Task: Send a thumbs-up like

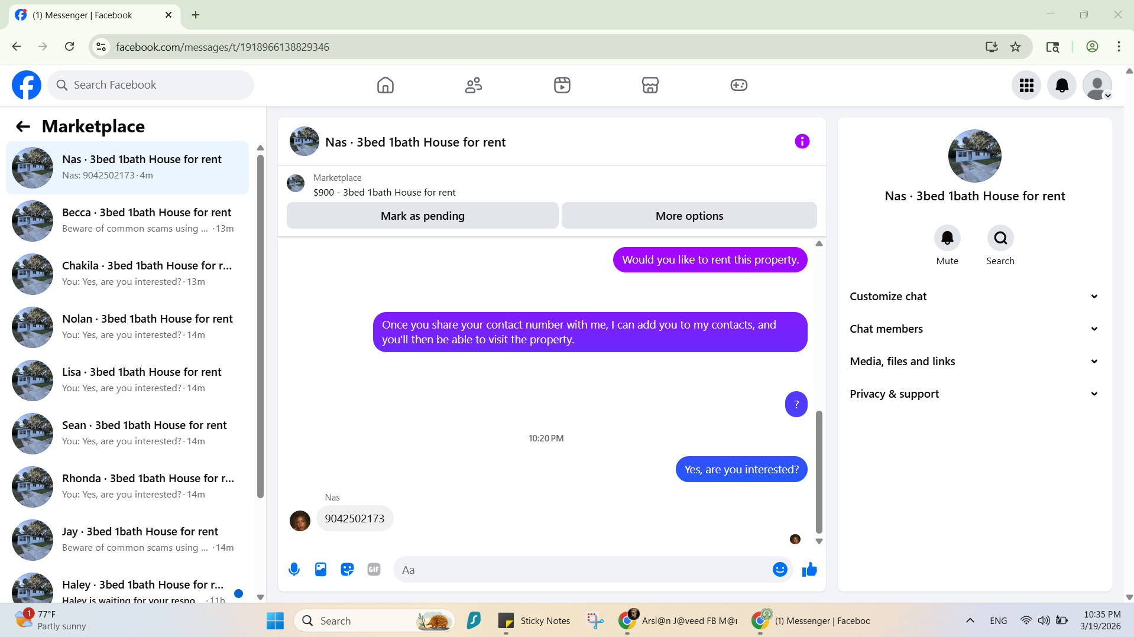Action: (809, 569)
